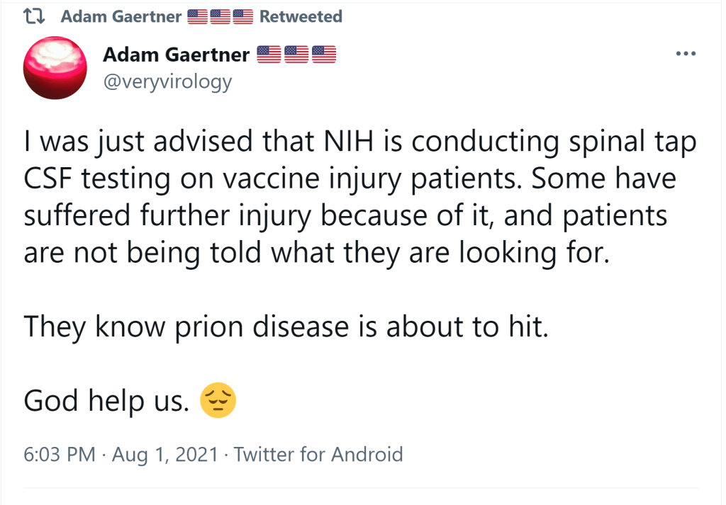Viewport: 726px width, 505px height.
Task: Click the pensive face emoji
Action: point(218,401)
